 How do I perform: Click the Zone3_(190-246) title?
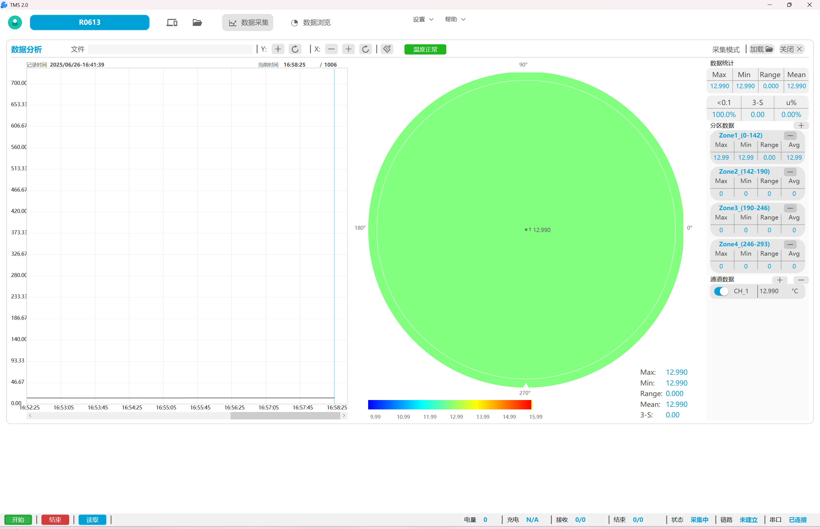(x=744, y=208)
